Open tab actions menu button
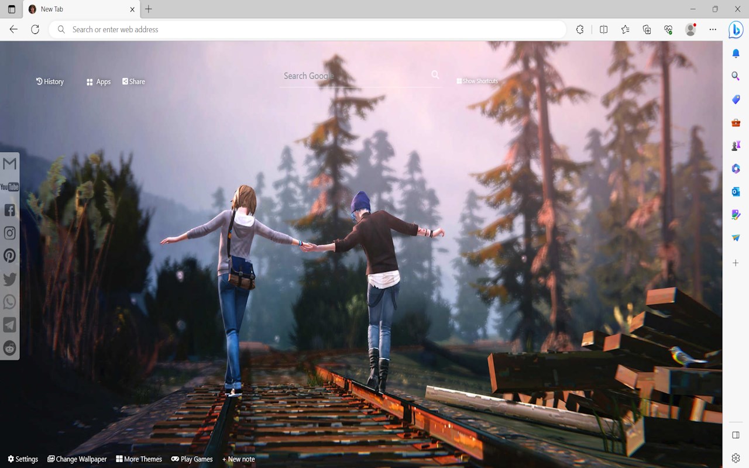The width and height of the screenshot is (749, 468). coord(11,9)
